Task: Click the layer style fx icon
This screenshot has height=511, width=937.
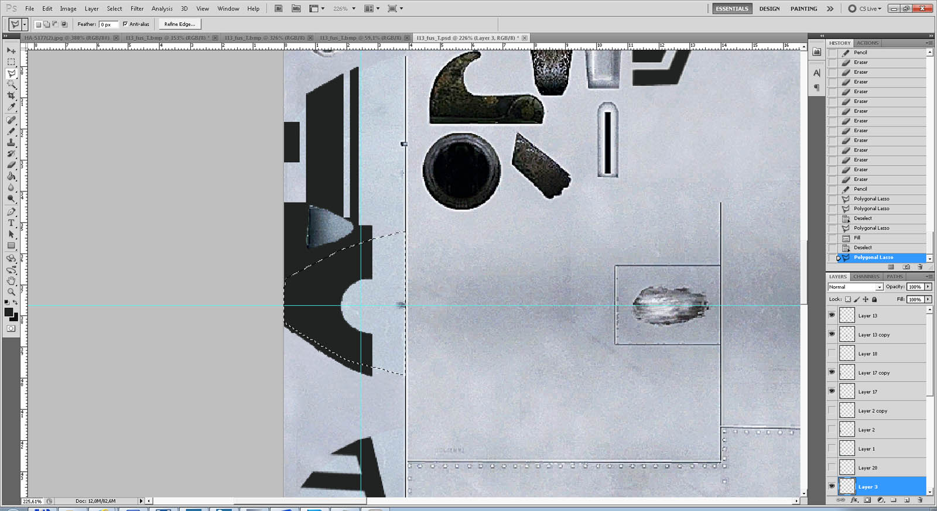Action: tap(854, 500)
